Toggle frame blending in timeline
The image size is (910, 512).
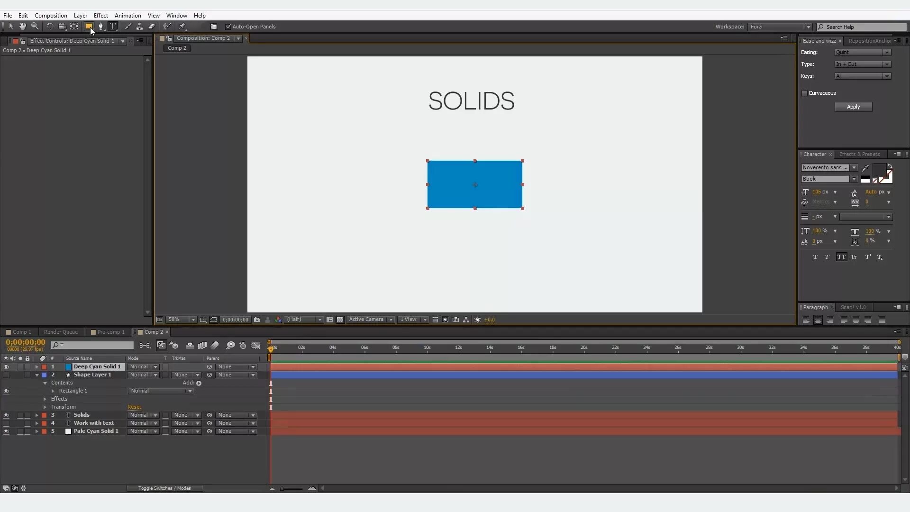(x=202, y=346)
